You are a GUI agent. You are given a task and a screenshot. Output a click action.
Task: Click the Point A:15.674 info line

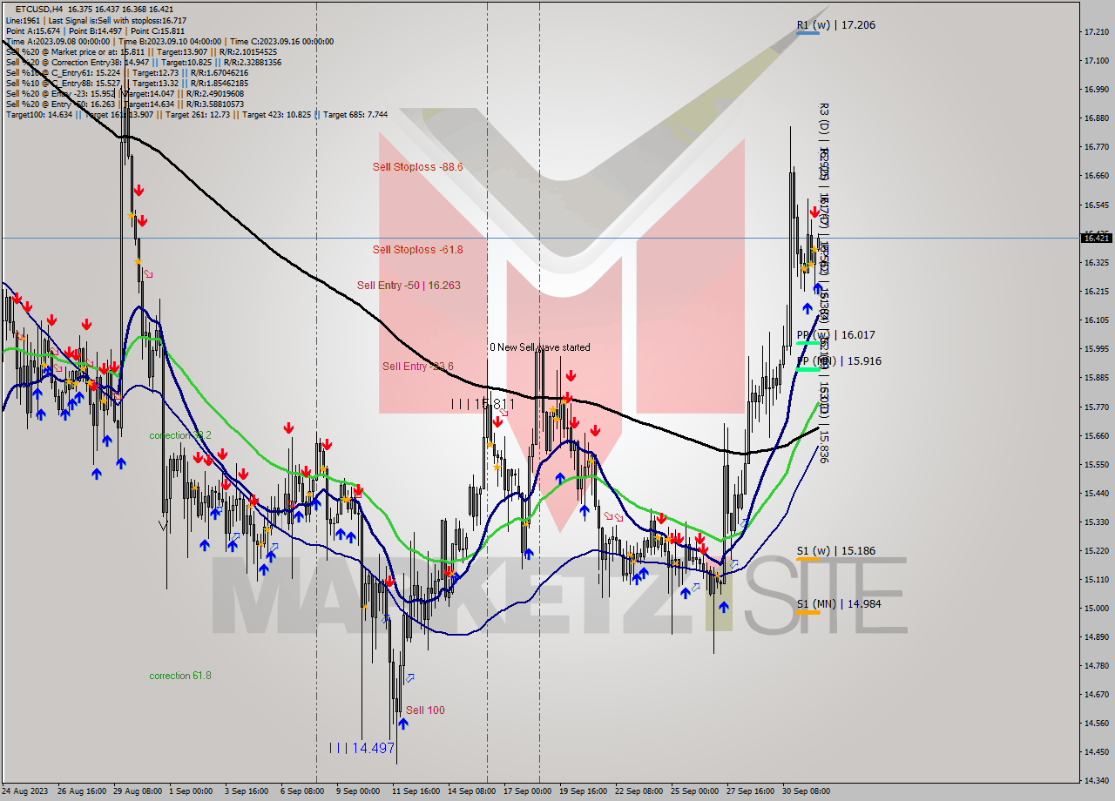tap(95, 30)
